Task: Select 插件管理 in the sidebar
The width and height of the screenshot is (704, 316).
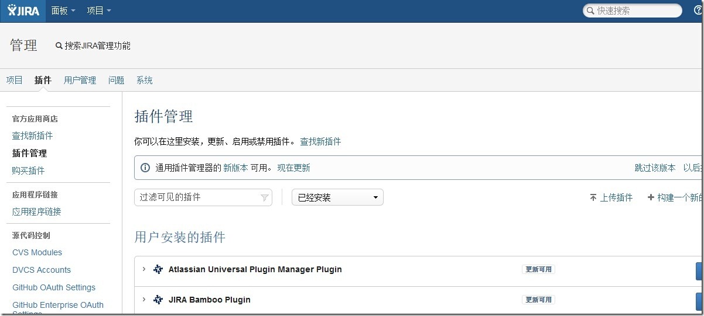Action: pos(29,153)
